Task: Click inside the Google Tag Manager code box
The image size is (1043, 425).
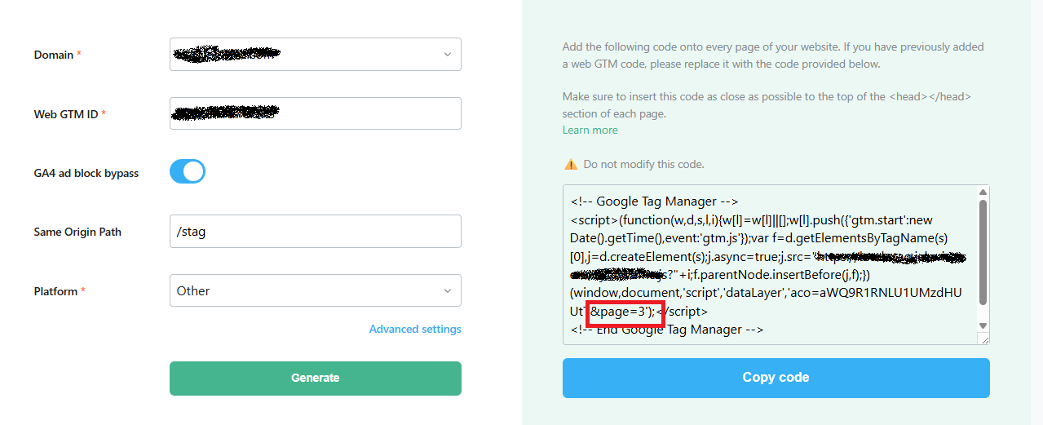Action: (x=770, y=265)
